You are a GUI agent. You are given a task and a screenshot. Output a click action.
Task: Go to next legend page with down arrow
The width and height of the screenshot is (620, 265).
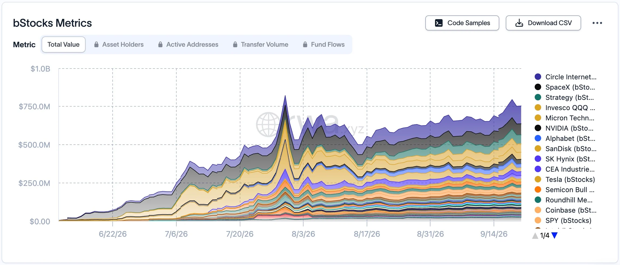554,236
